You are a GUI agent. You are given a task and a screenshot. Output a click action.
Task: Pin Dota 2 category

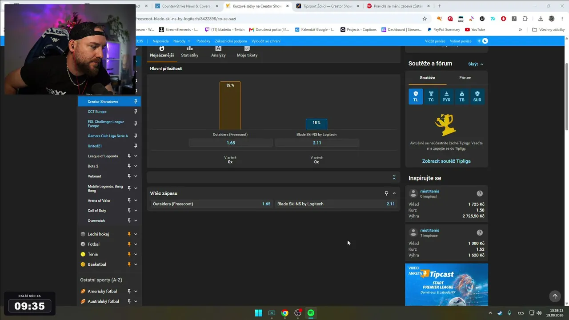[x=129, y=166]
